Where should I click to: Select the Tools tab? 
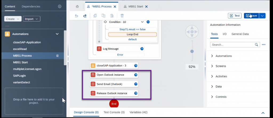(214, 34)
